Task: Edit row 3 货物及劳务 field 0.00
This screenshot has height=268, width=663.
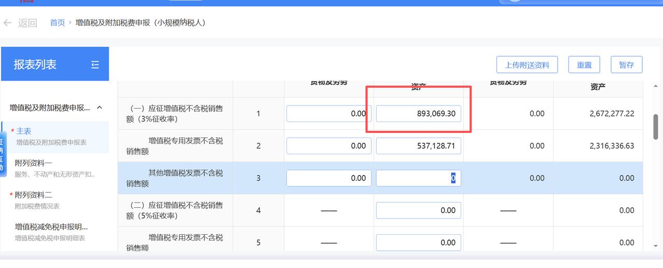Action: click(328, 178)
